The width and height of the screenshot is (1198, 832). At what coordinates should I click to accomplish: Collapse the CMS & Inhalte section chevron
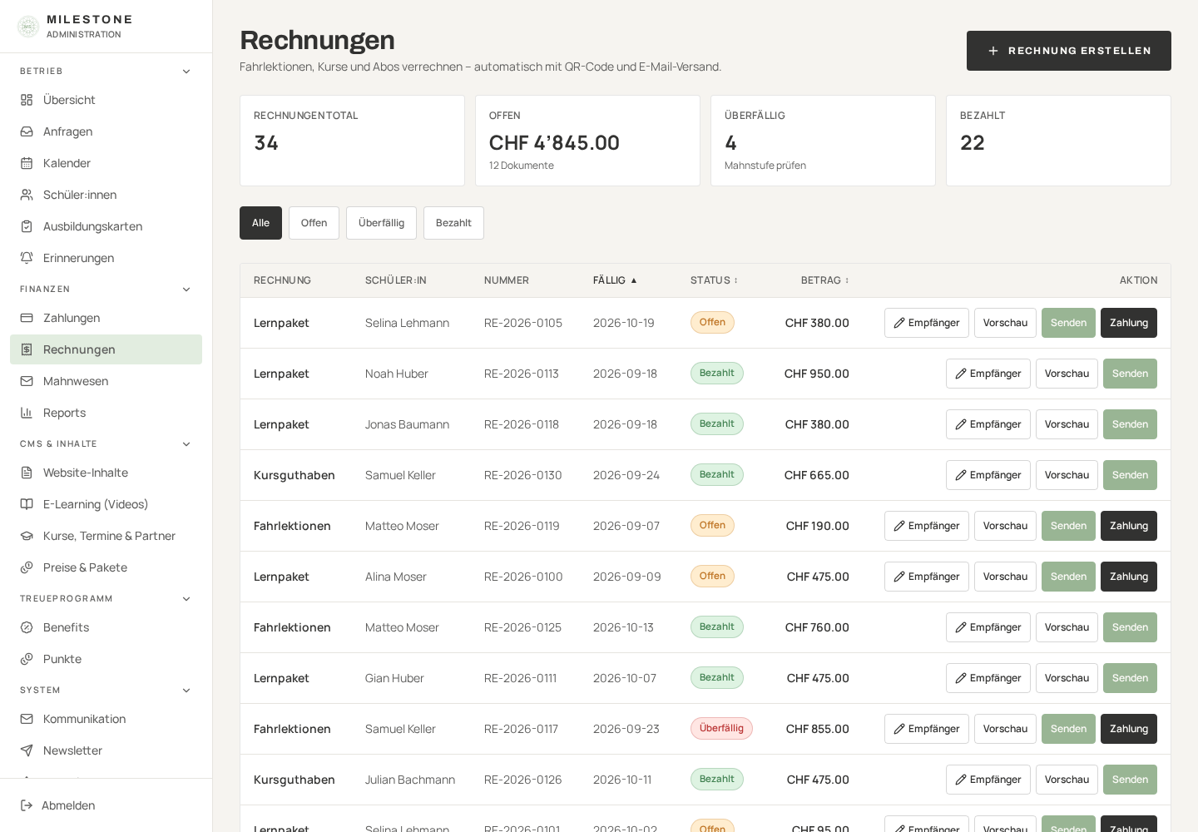coord(186,444)
